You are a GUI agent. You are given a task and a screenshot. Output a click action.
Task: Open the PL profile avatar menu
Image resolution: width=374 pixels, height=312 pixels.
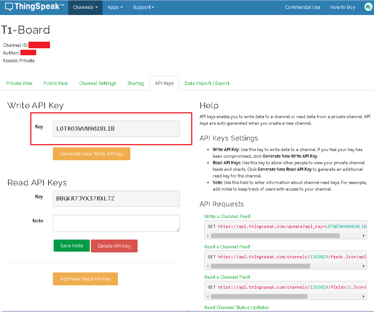tap(368, 7)
